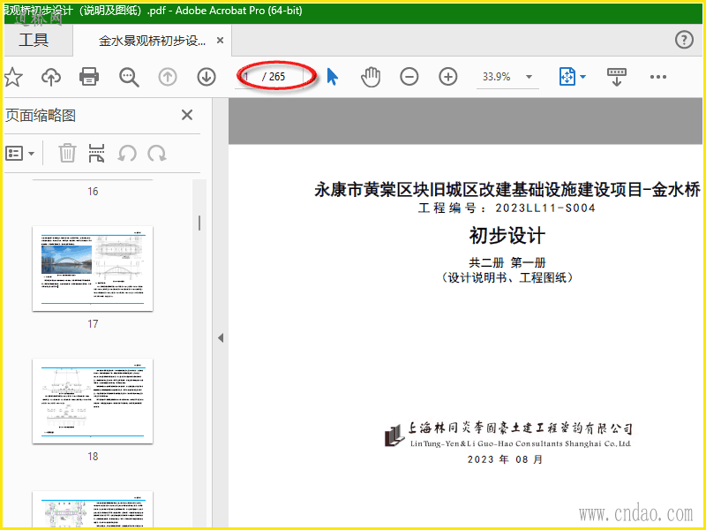Rotate pages counterclockwise
Viewport: 706px width, 530px height.
click(x=127, y=154)
